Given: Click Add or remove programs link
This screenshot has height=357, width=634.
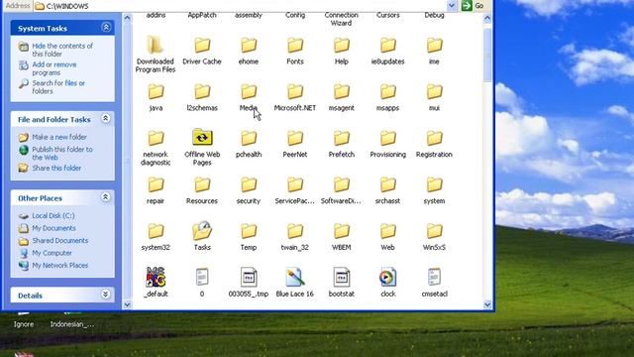Looking at the screenshot, I should tap(54, 68).
